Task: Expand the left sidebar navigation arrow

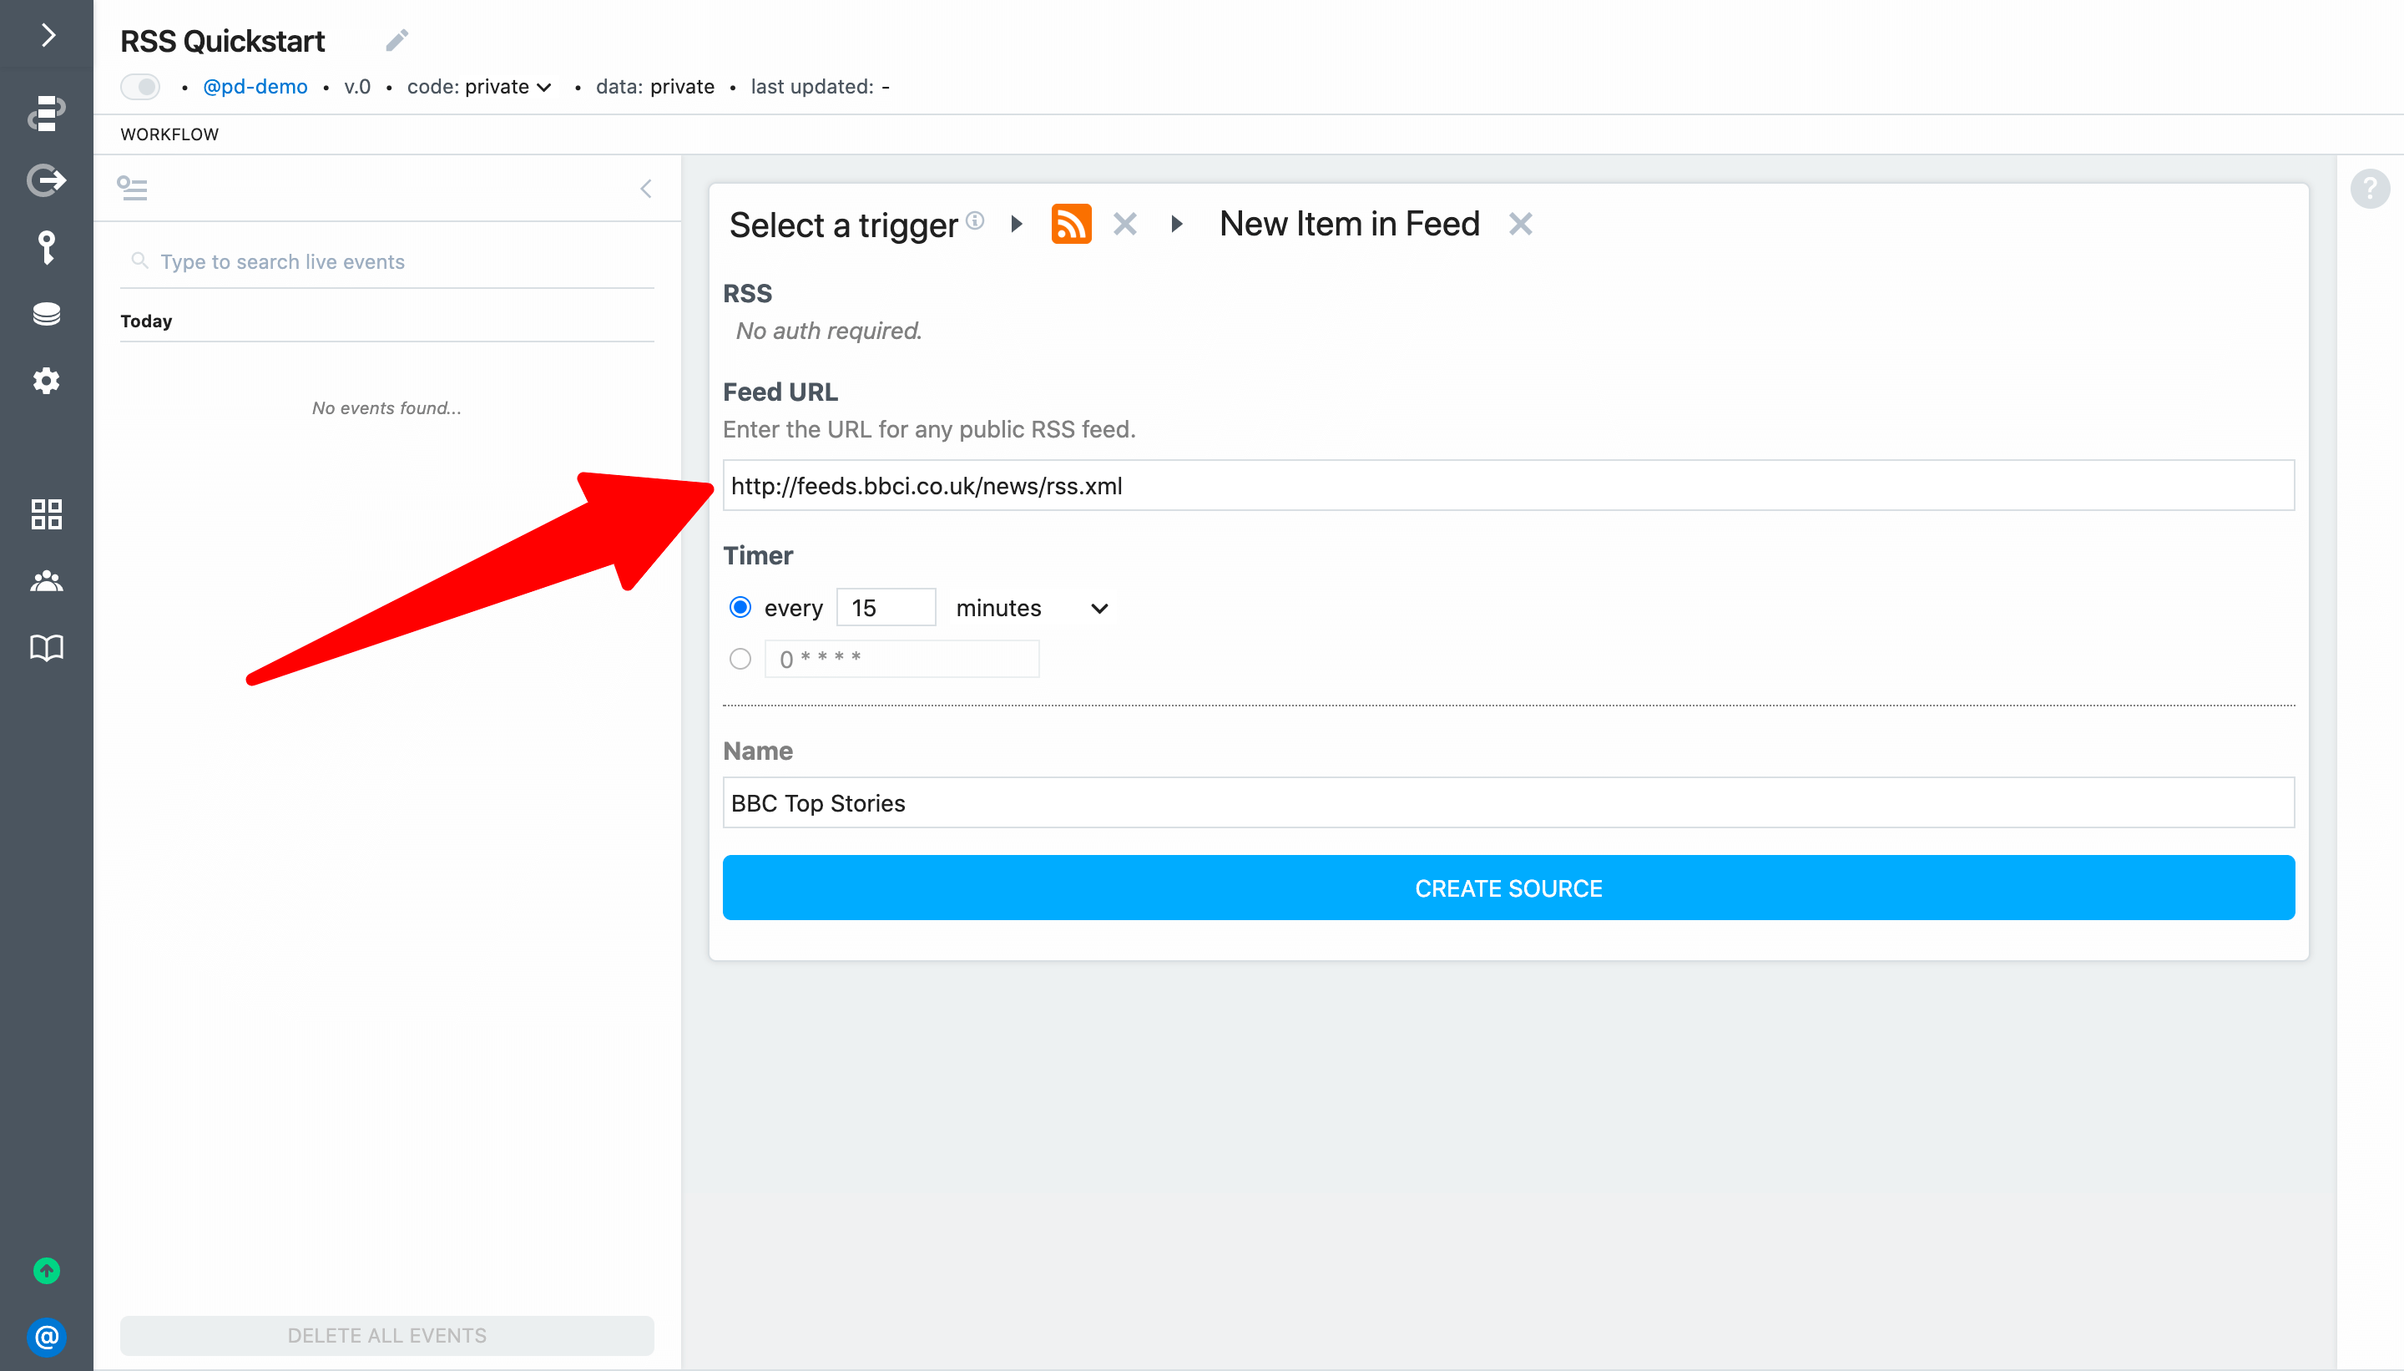Action: (x=48, y=36)
